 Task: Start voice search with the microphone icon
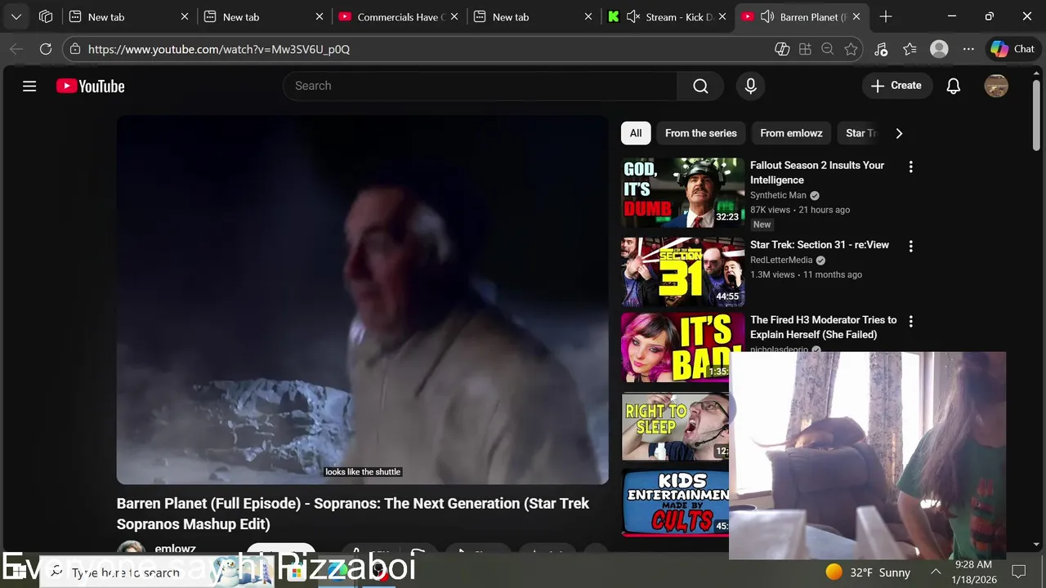pos(751,86)
